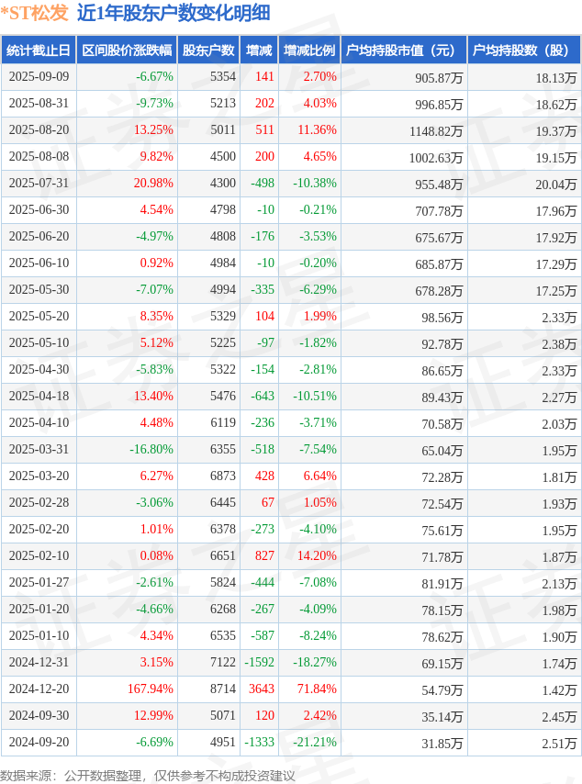Click the 股东户数 column header
The height and width of the screenshot is (784, 582).
[208, 50]
